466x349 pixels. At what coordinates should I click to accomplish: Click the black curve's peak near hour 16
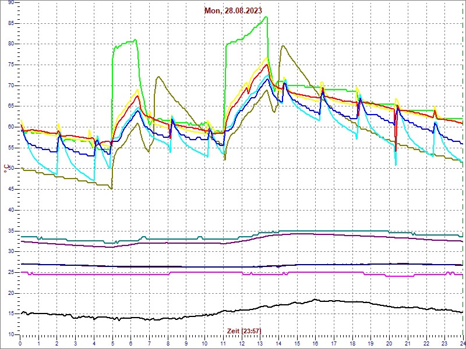point(315,300)
